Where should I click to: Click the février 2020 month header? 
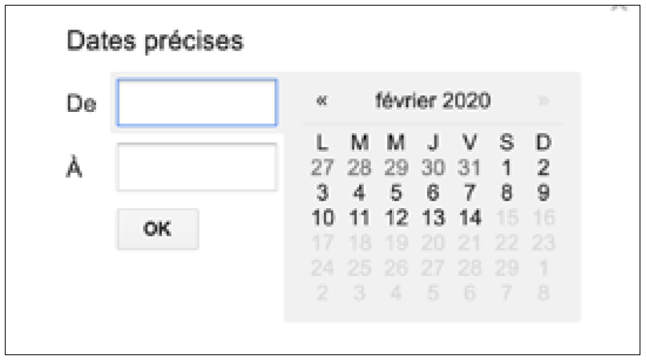[x=433, y=101]
